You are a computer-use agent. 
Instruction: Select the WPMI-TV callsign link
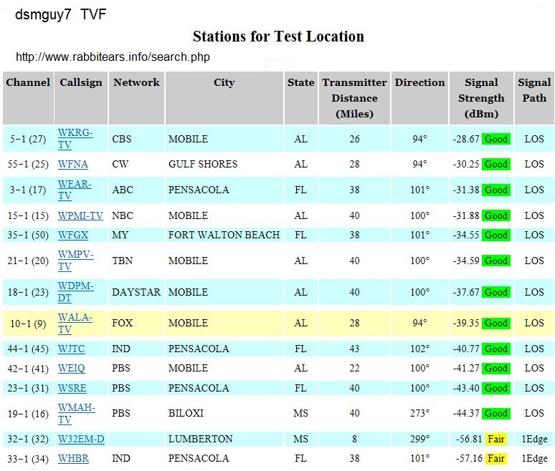80,215
